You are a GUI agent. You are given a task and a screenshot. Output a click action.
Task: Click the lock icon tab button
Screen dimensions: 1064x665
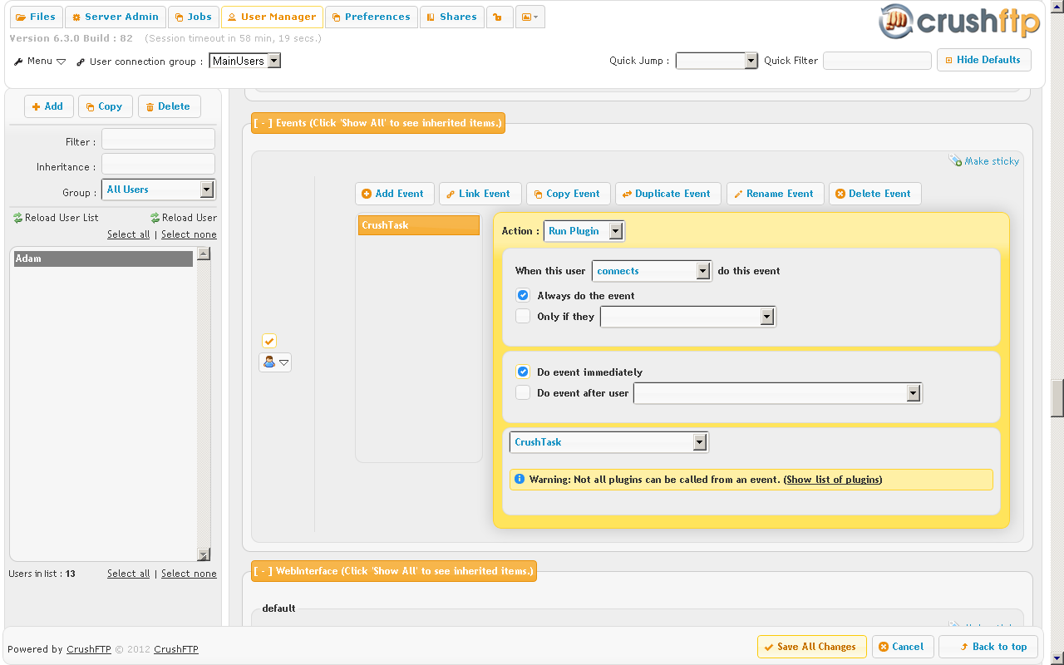pyautogui.click(x=499, y=17)
